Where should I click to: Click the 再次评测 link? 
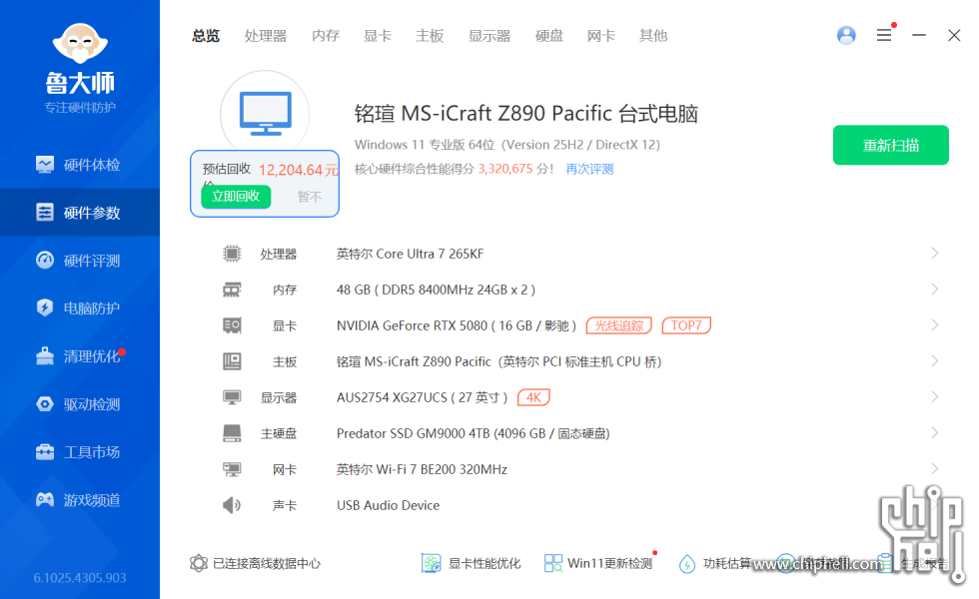point(589,169)
